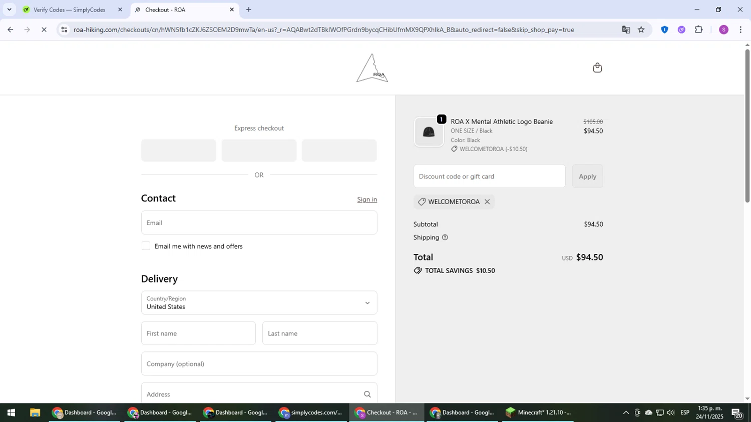
Task: View site information icon in address bar
Action: coord(64,29)
